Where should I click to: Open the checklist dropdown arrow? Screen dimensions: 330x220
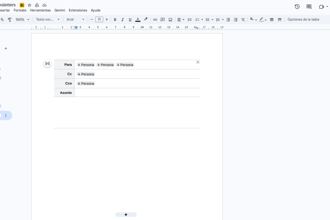pyautogui.click(x=202, y=19)
